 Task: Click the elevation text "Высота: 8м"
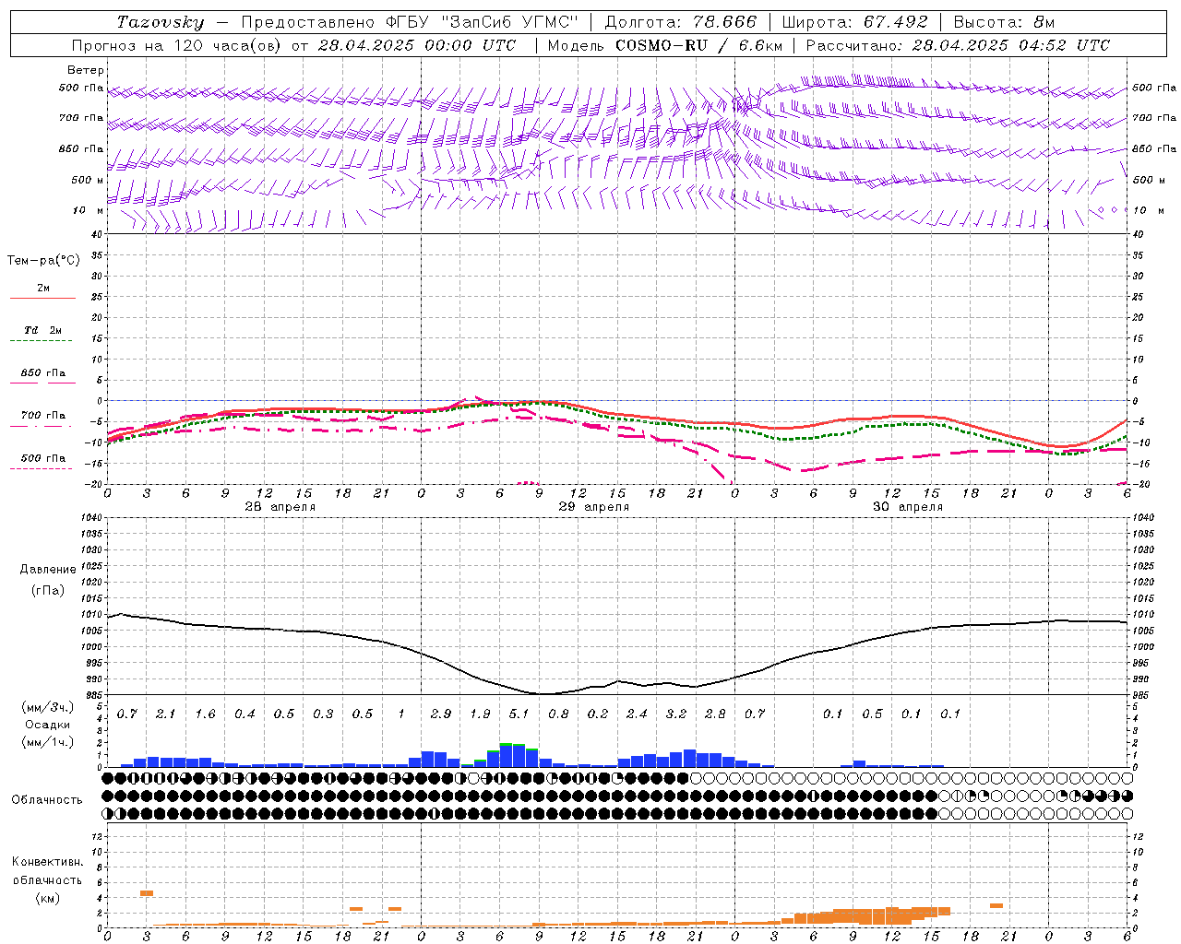click(x=1004, y=22)
